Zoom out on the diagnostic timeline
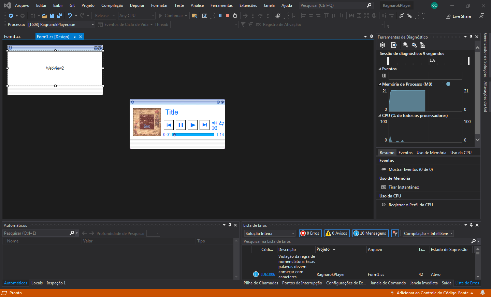This screenshot has height=297, width=491. (x=414, y=45)
